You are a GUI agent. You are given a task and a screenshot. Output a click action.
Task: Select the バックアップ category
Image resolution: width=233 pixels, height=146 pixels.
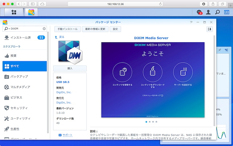coord(25,76)
